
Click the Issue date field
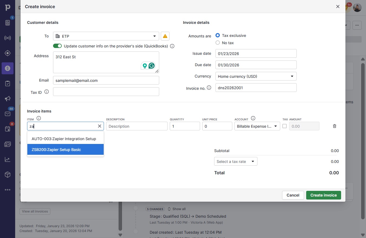(256, 53)
